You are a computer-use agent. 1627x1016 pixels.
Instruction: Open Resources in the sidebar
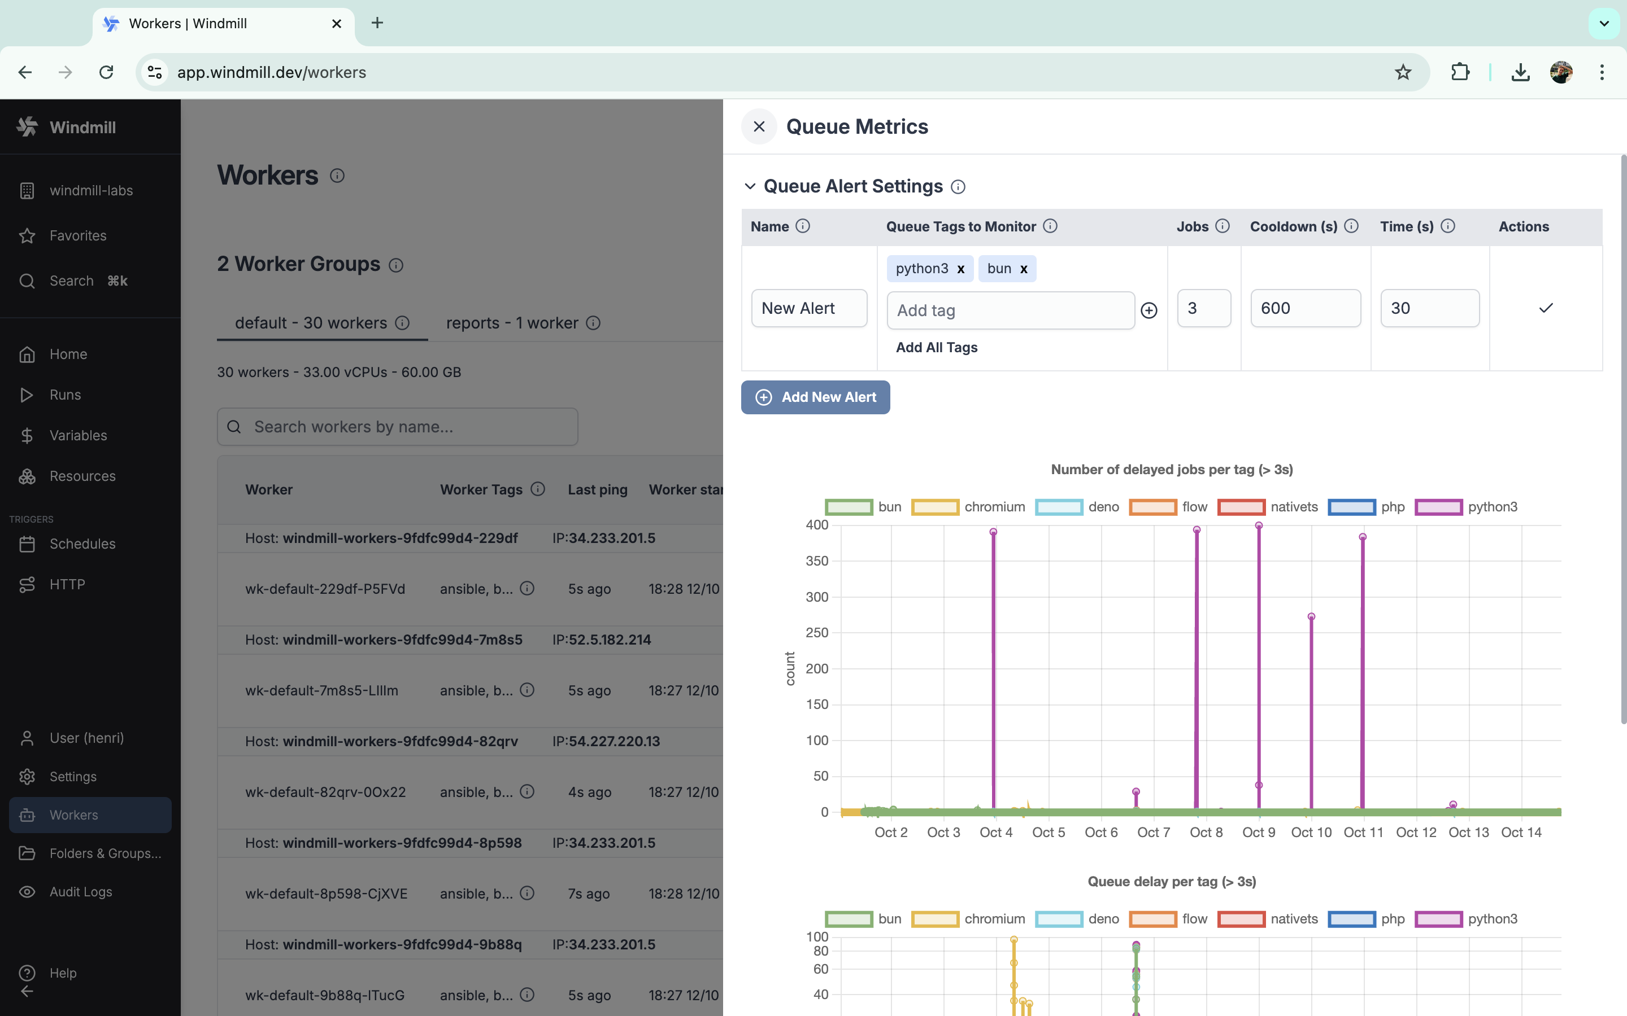point(82,476)
